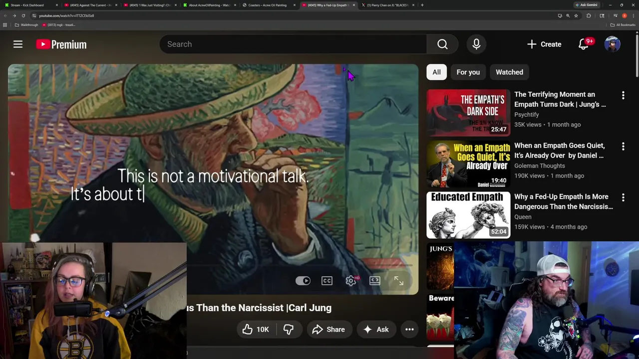This screenshot has height=359, width=639.
Task: Switch to 'I Was Just Visiting' tab
Action: (x=150, y=5)
